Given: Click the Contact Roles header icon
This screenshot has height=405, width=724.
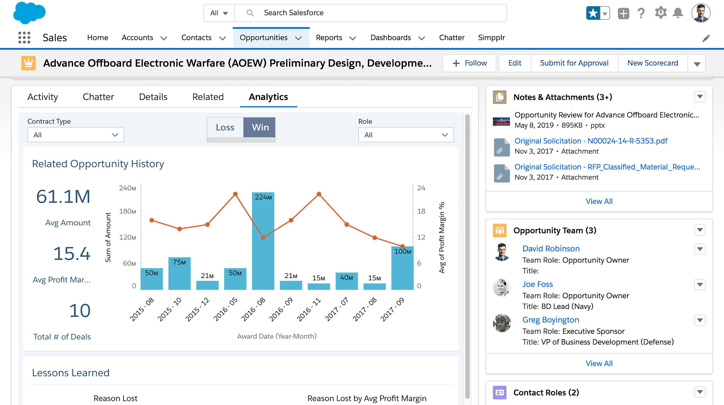Looking at the screenshot, I should [499, 393].
